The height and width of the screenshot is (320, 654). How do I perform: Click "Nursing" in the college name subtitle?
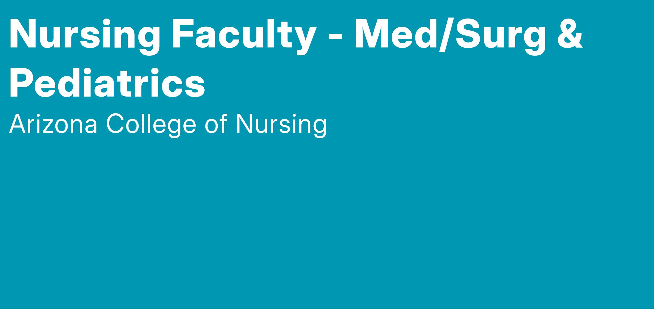point(281,124)
